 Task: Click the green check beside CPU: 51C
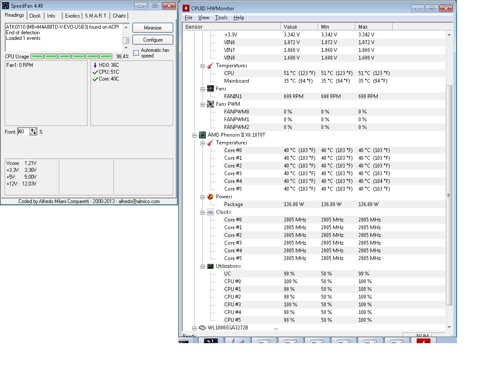click(95, 72)
